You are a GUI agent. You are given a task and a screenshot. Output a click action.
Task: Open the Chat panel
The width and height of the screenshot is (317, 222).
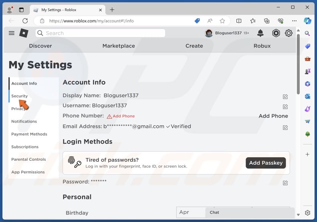tap(250, 212)
